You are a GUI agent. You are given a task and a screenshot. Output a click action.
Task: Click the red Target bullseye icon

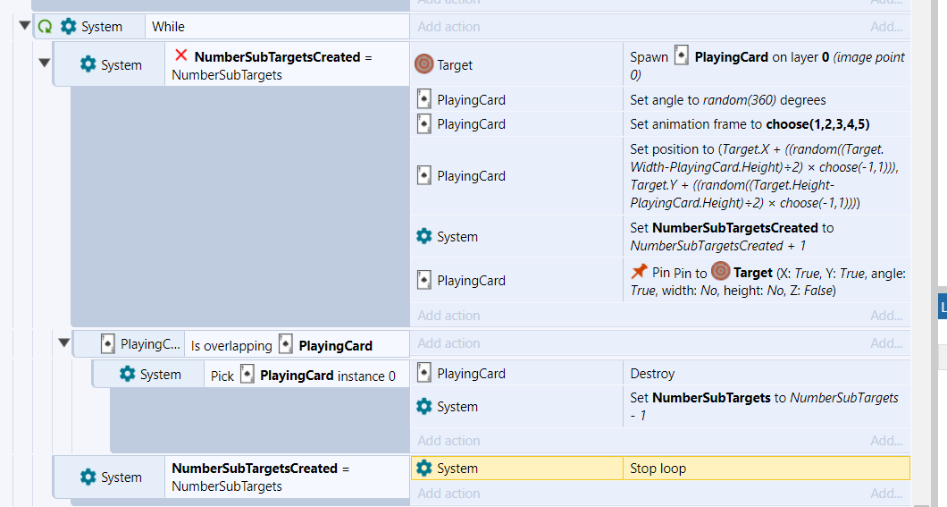424,64
